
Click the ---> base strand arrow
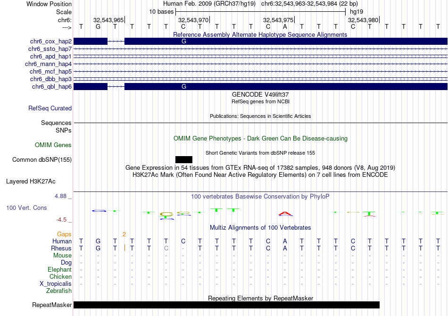67,27
